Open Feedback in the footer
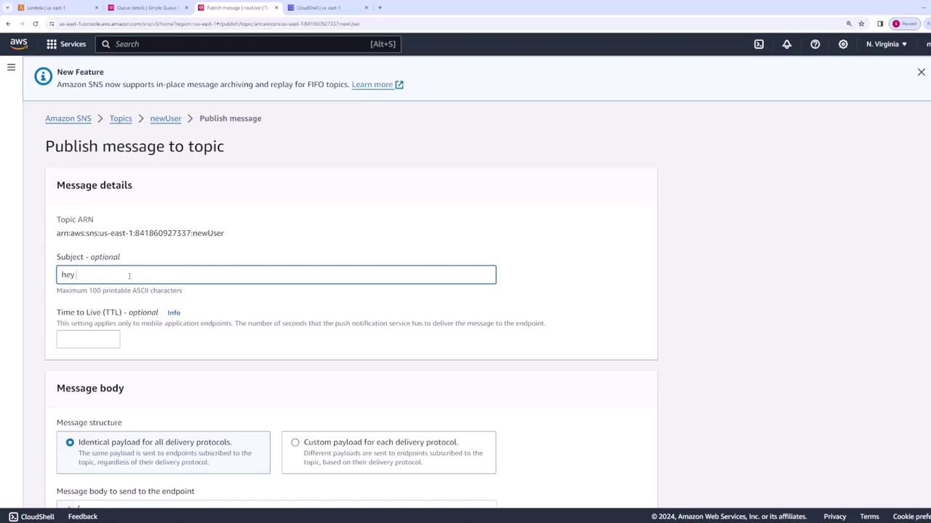The width and height of the screenshot is (931, 523). point(83,516)
